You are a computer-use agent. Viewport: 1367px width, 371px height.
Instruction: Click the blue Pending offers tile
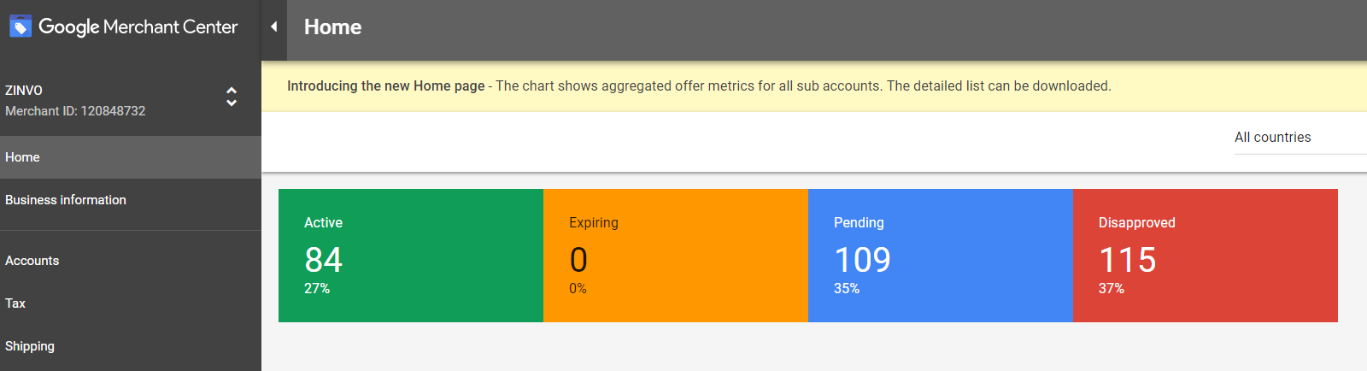[x=940, y=256]
